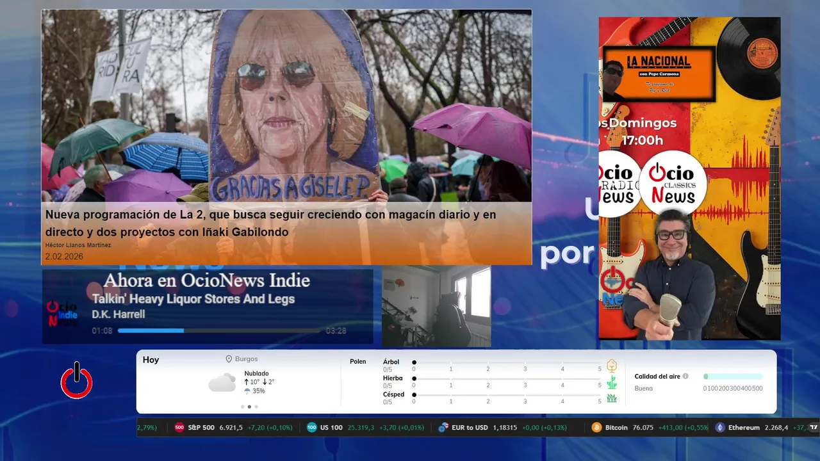
Task: Click the 35% rain chance value
Action: coord(259,391)
